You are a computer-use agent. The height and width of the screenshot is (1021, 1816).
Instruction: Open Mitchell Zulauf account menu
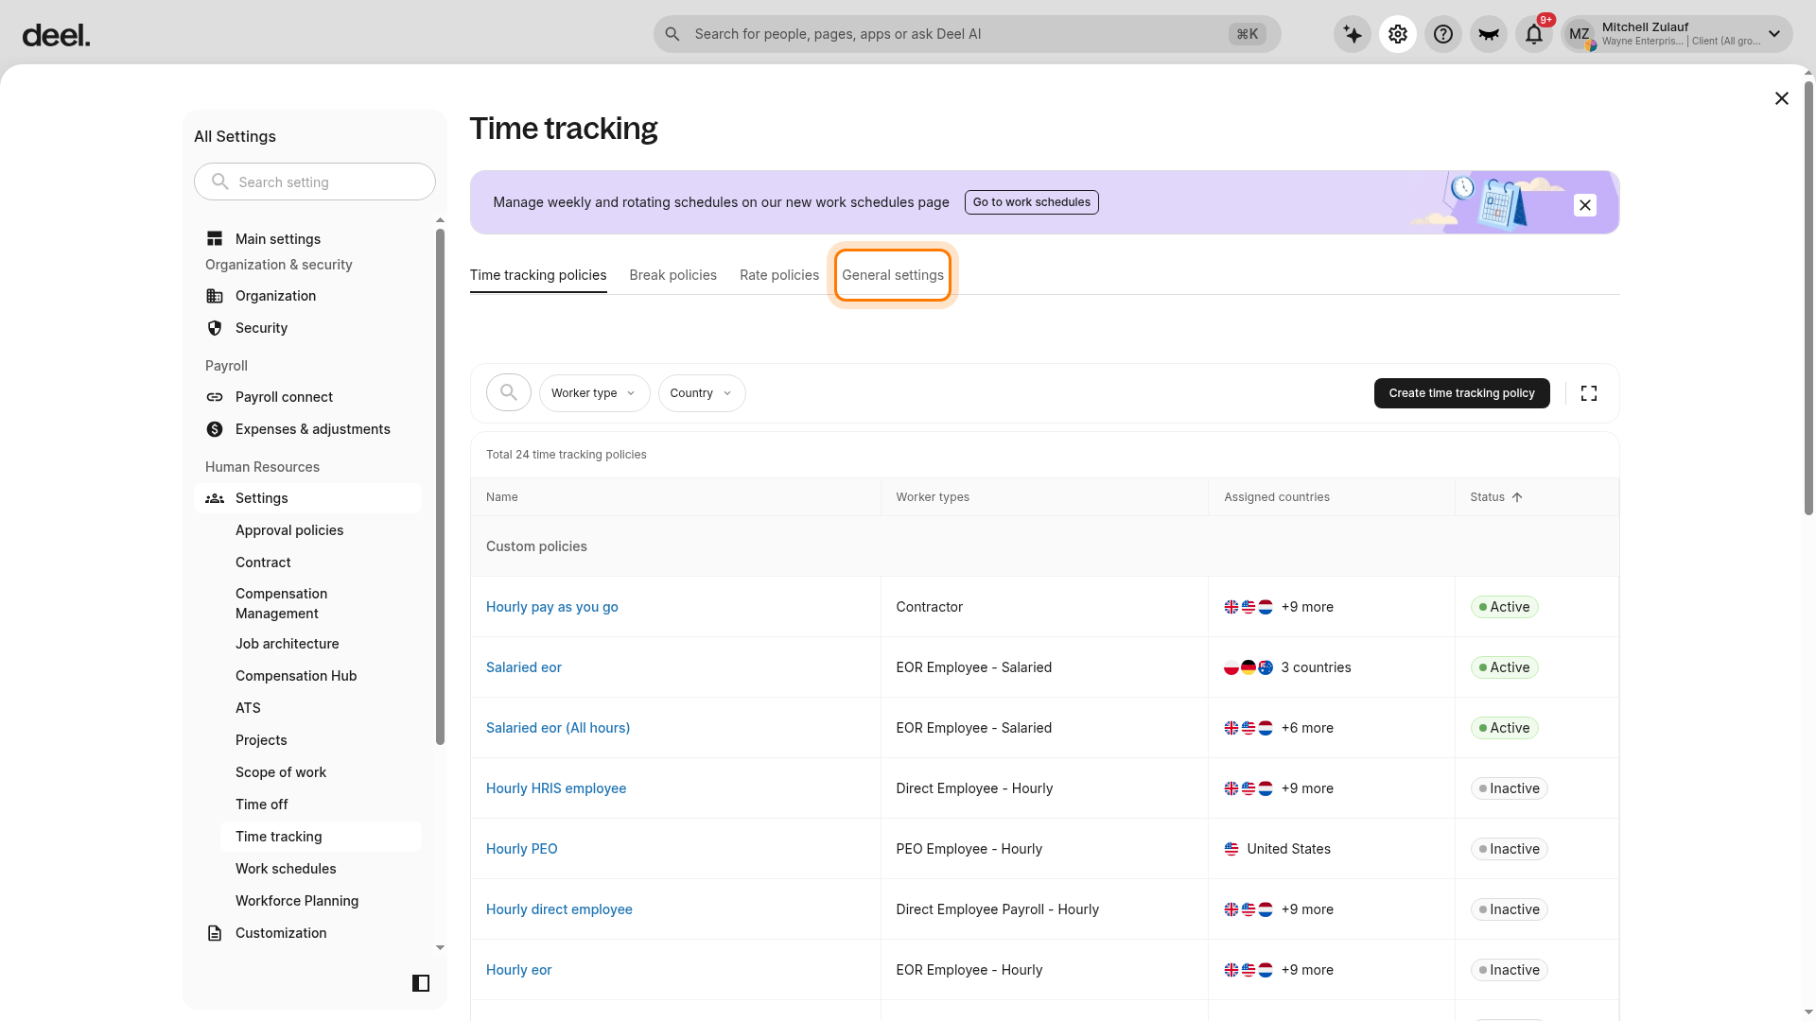click(1677, 34)
